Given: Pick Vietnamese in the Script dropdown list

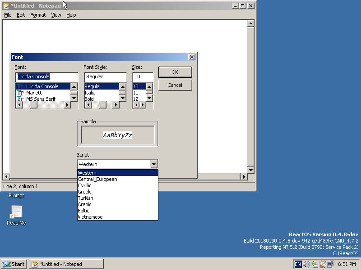Looking at the screenshot, I should pos(90,217).
